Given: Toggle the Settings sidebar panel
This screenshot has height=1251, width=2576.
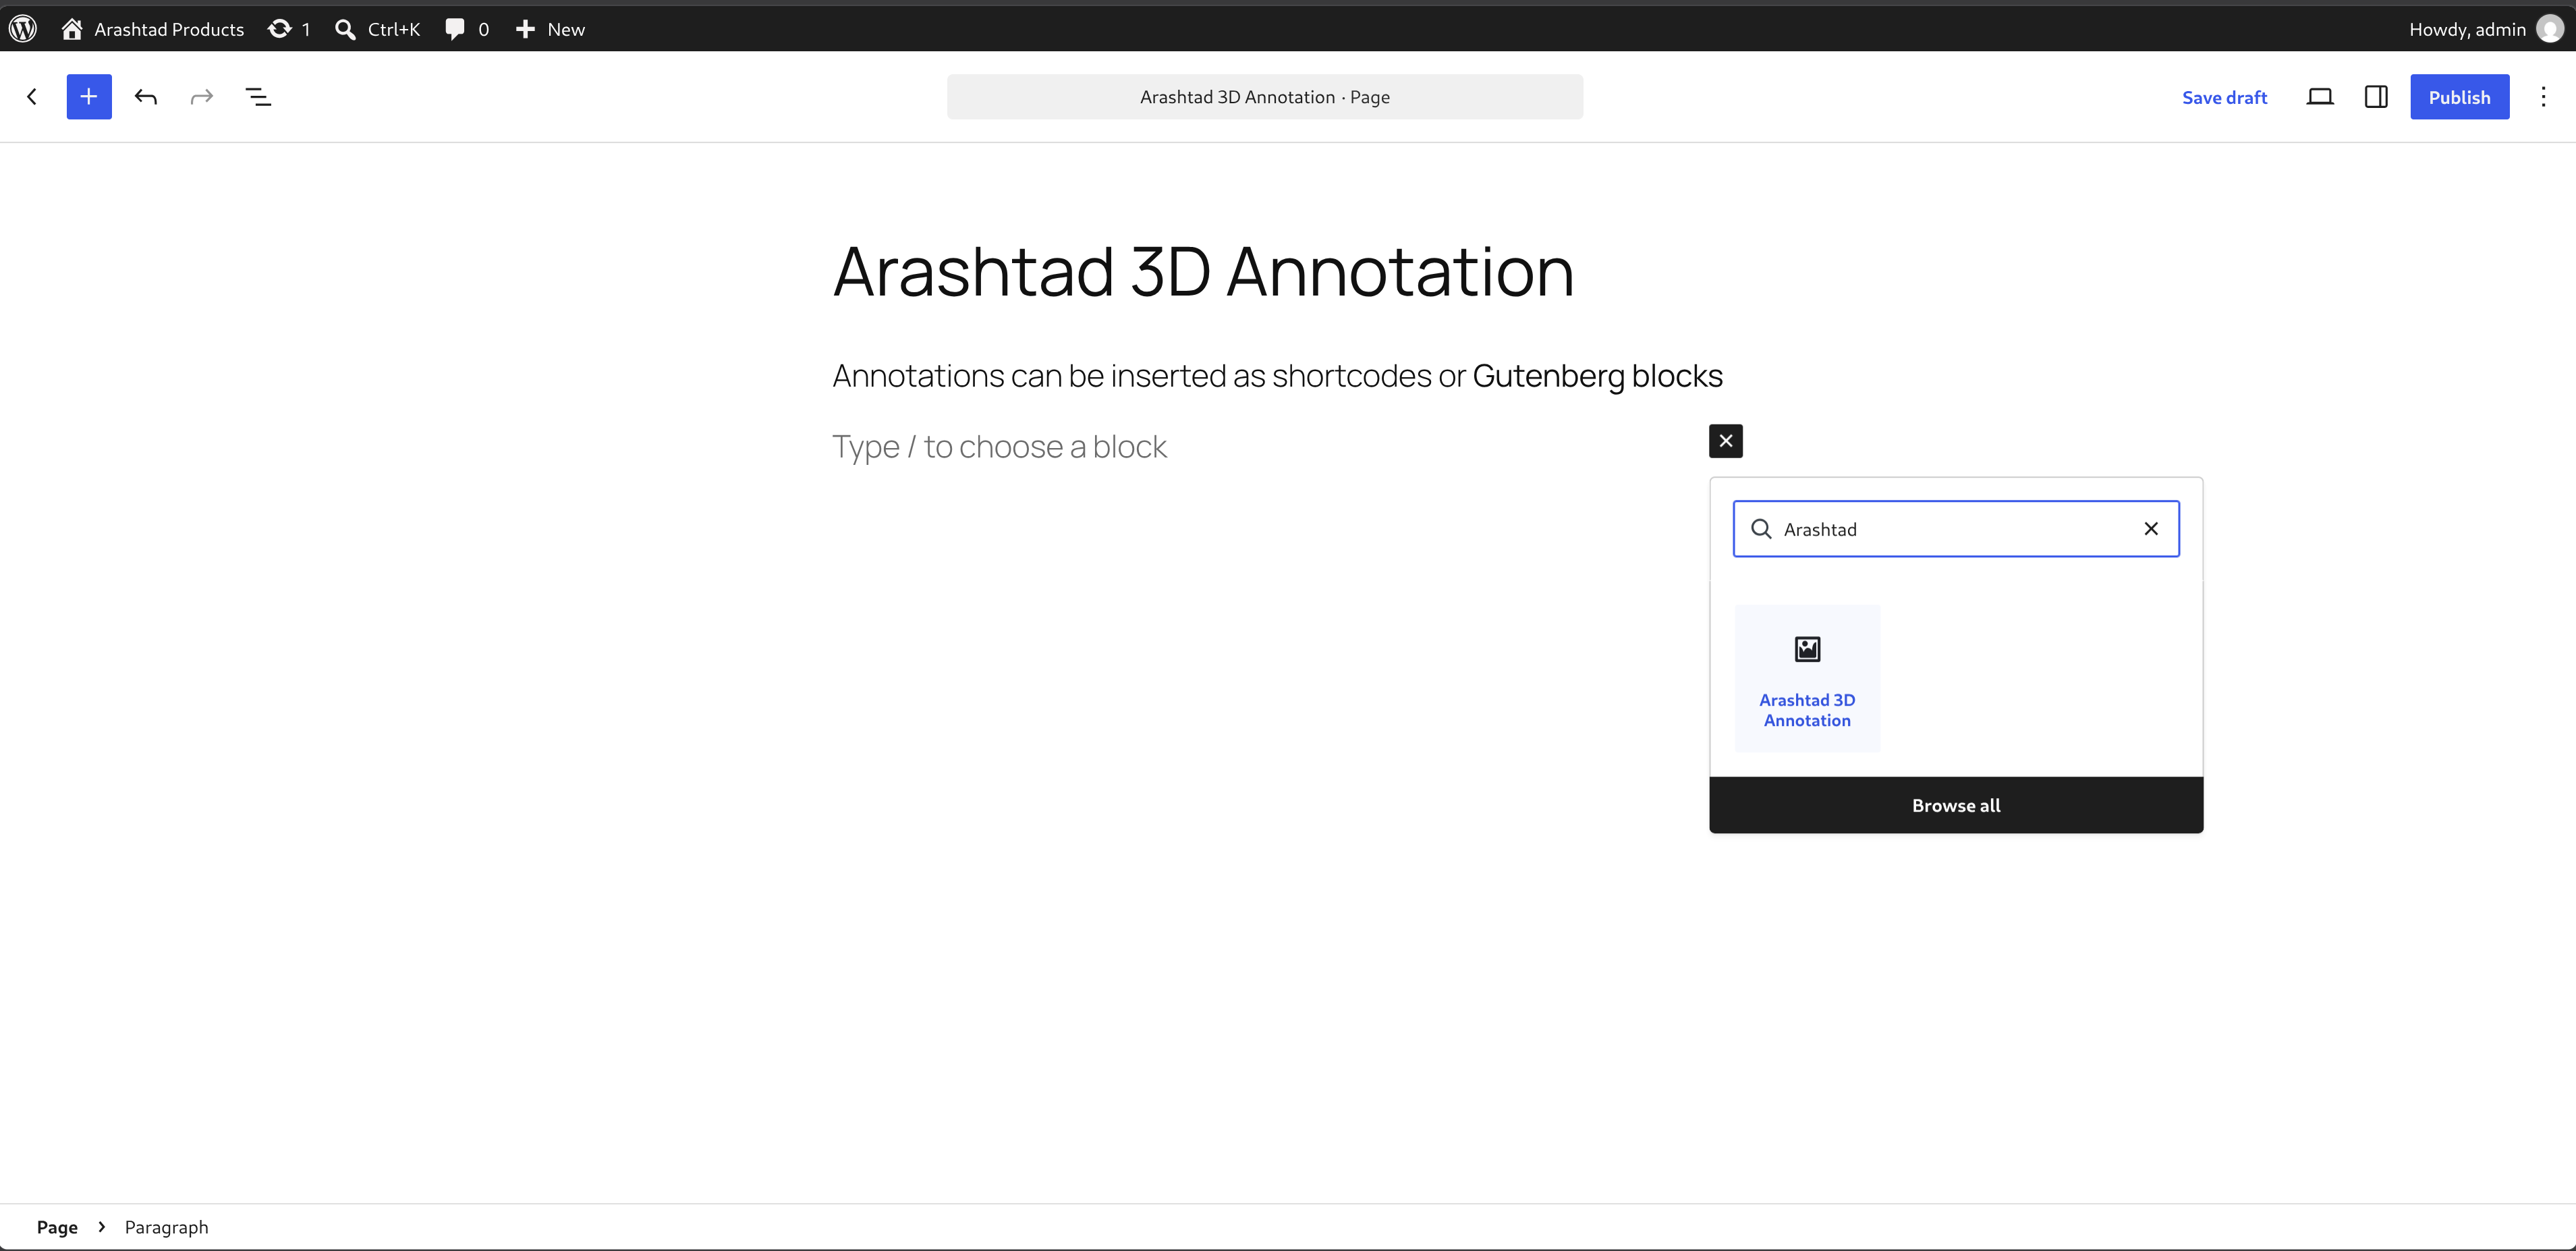Looking at the screenshot, I should 2376,97.
